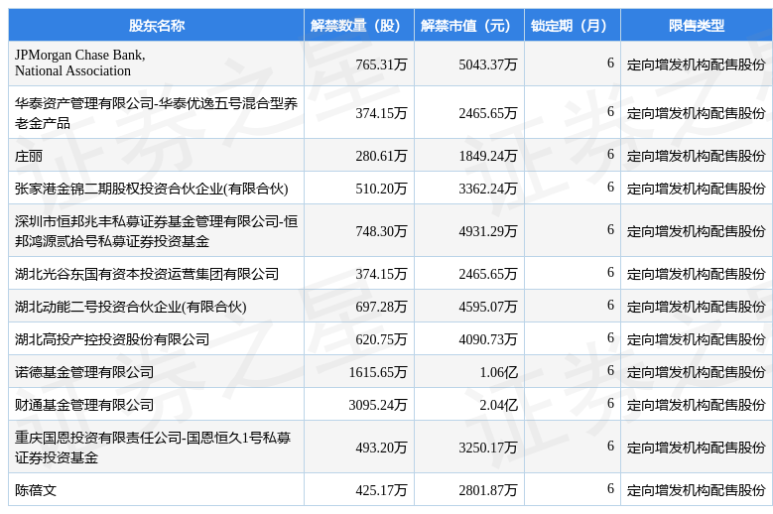Select the 765.31万 quantity cell
Screen dimensions: 773x514
tap(381, 64)
